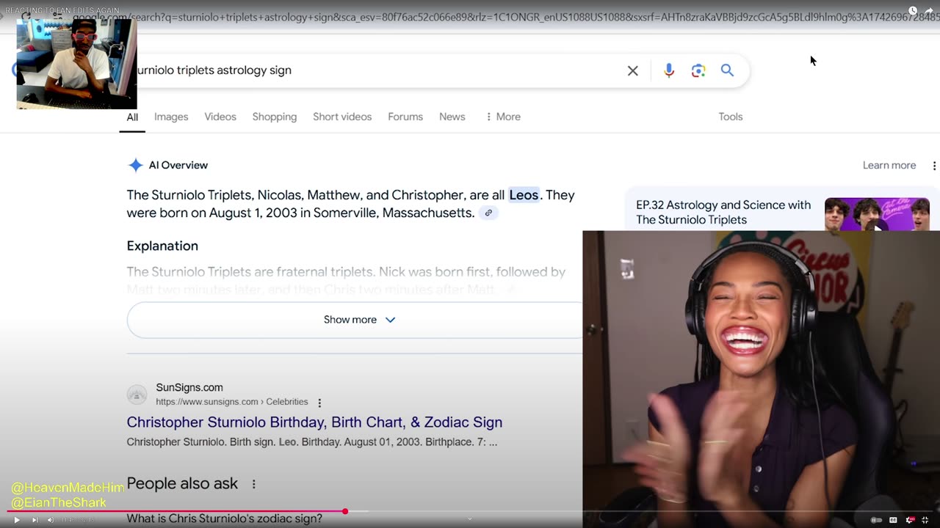Switch to the Videos tab
The image size is (940, 528).
[x=220, y=117]
